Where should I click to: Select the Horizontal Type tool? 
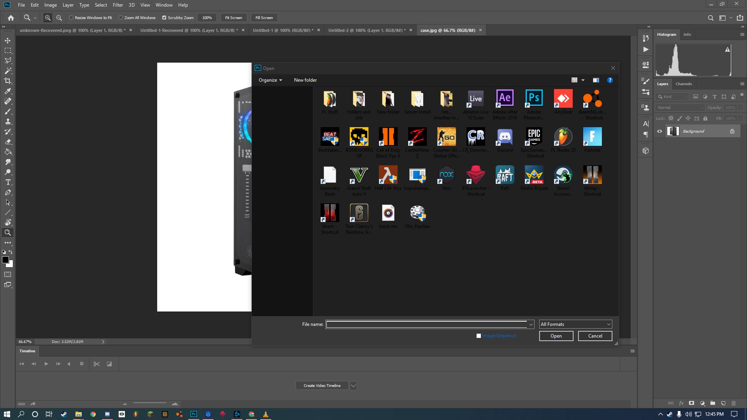click(x=8, y=182)
